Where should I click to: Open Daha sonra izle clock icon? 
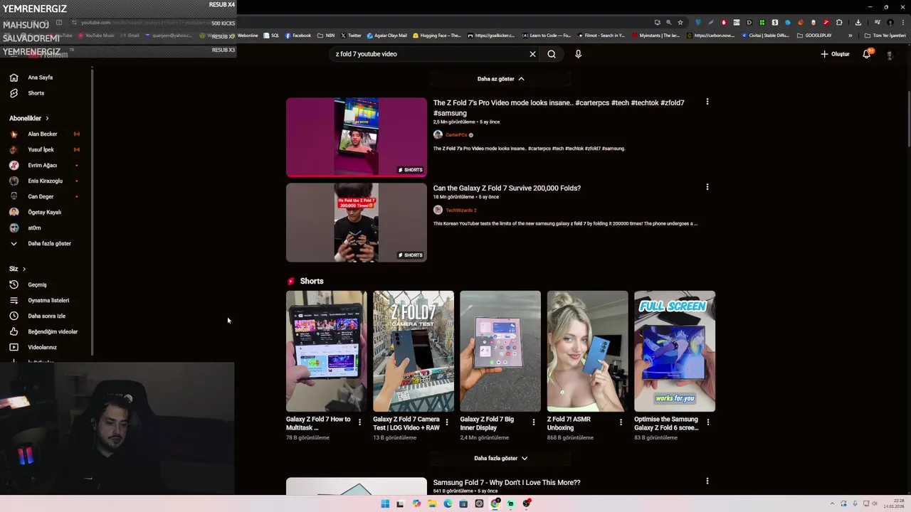[x=14, y=316]
